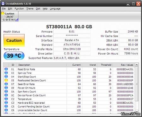This screenshot has width=142, height=117.
Task: Click status icon for Seek Error Rate
Action: point(6,84)
